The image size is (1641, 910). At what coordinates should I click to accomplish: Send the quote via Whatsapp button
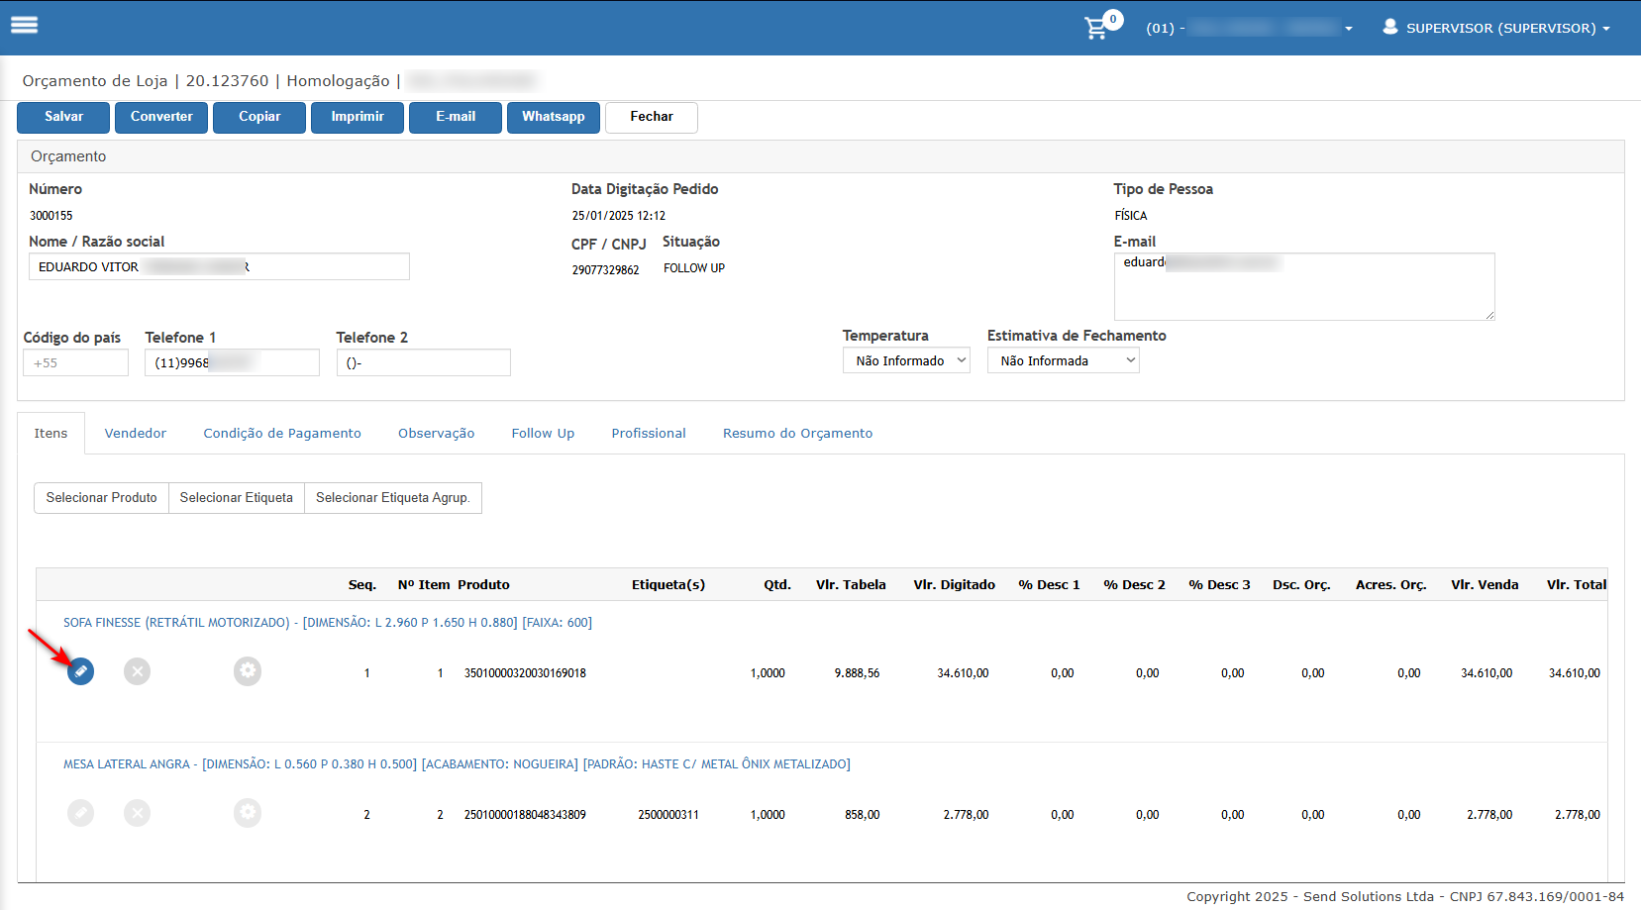pyautogui.click(x=553, y=117)
